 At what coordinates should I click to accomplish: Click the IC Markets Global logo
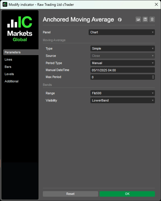pos(20,29)
